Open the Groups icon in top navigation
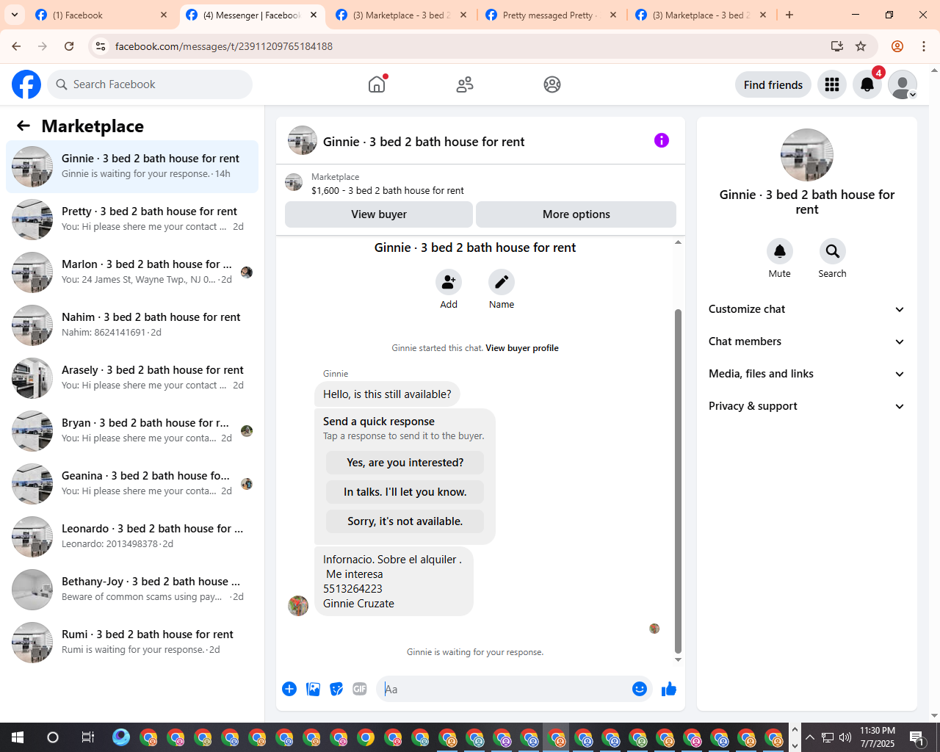940x752 pixels. click(x=552, y=84)
